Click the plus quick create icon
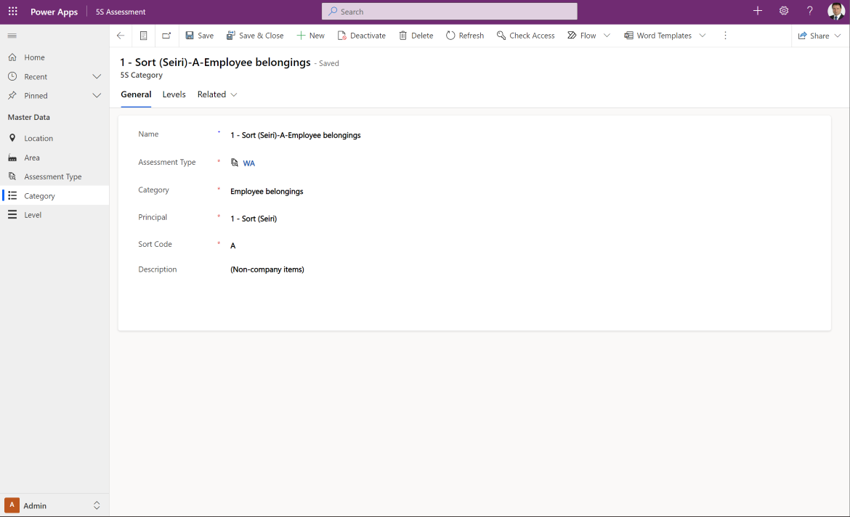 pos(758,11)
